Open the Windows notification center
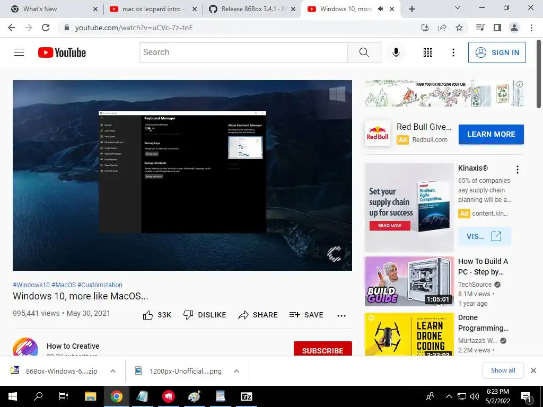Viewport: 543px width, 407px height. coord(526,396)
